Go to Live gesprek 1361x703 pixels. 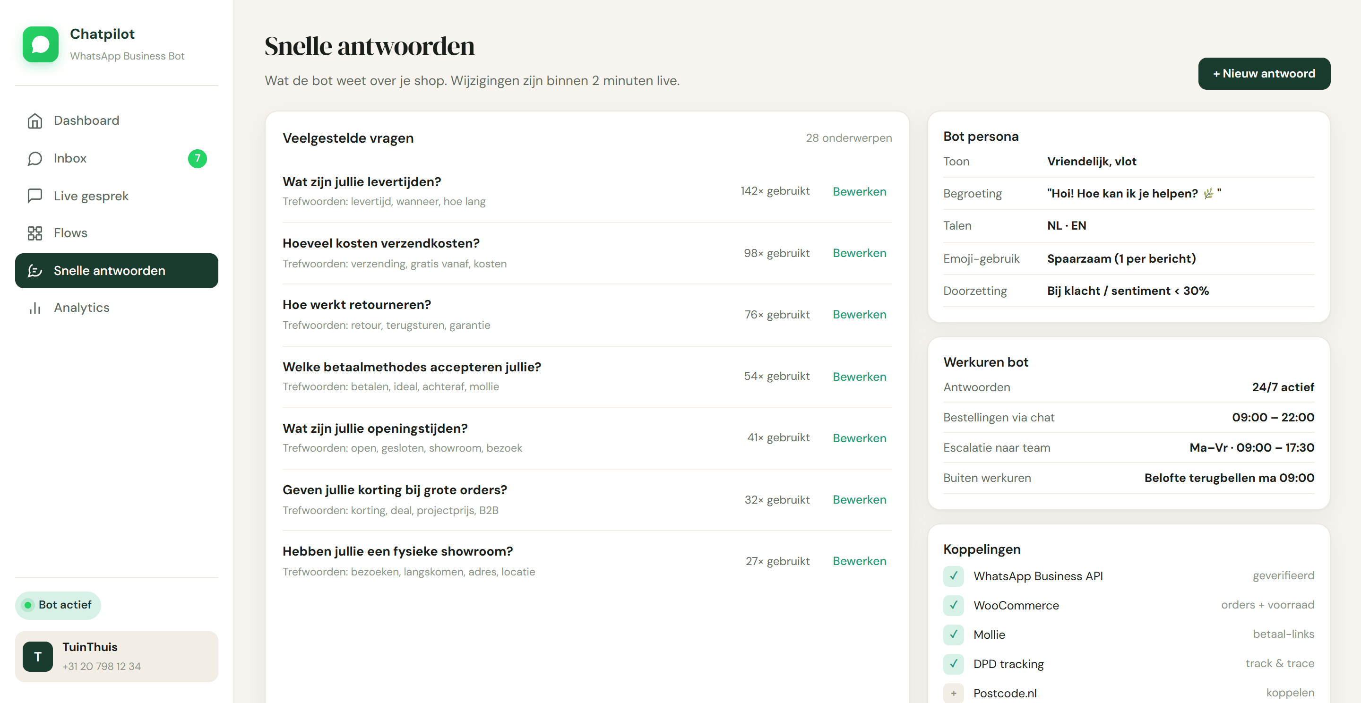[x=117, y=196]
